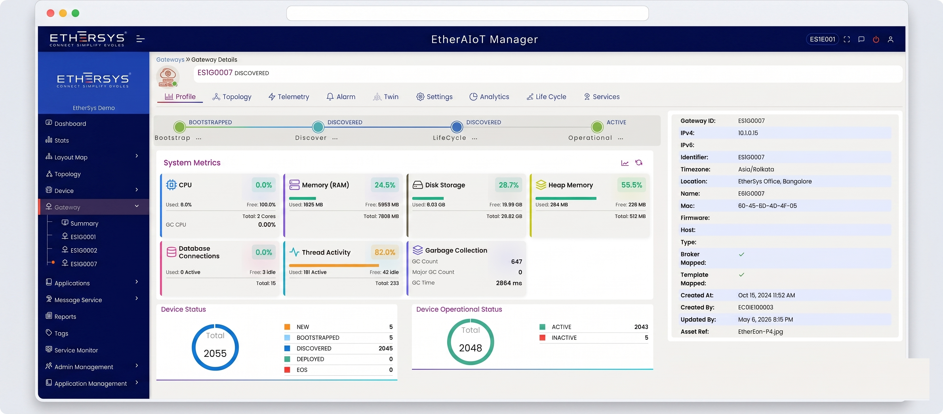Screen dimensions: 943x414
Task: Click the gateway avatar image ESIG0007
Action: pyautogui.click(x=168, y=77)
